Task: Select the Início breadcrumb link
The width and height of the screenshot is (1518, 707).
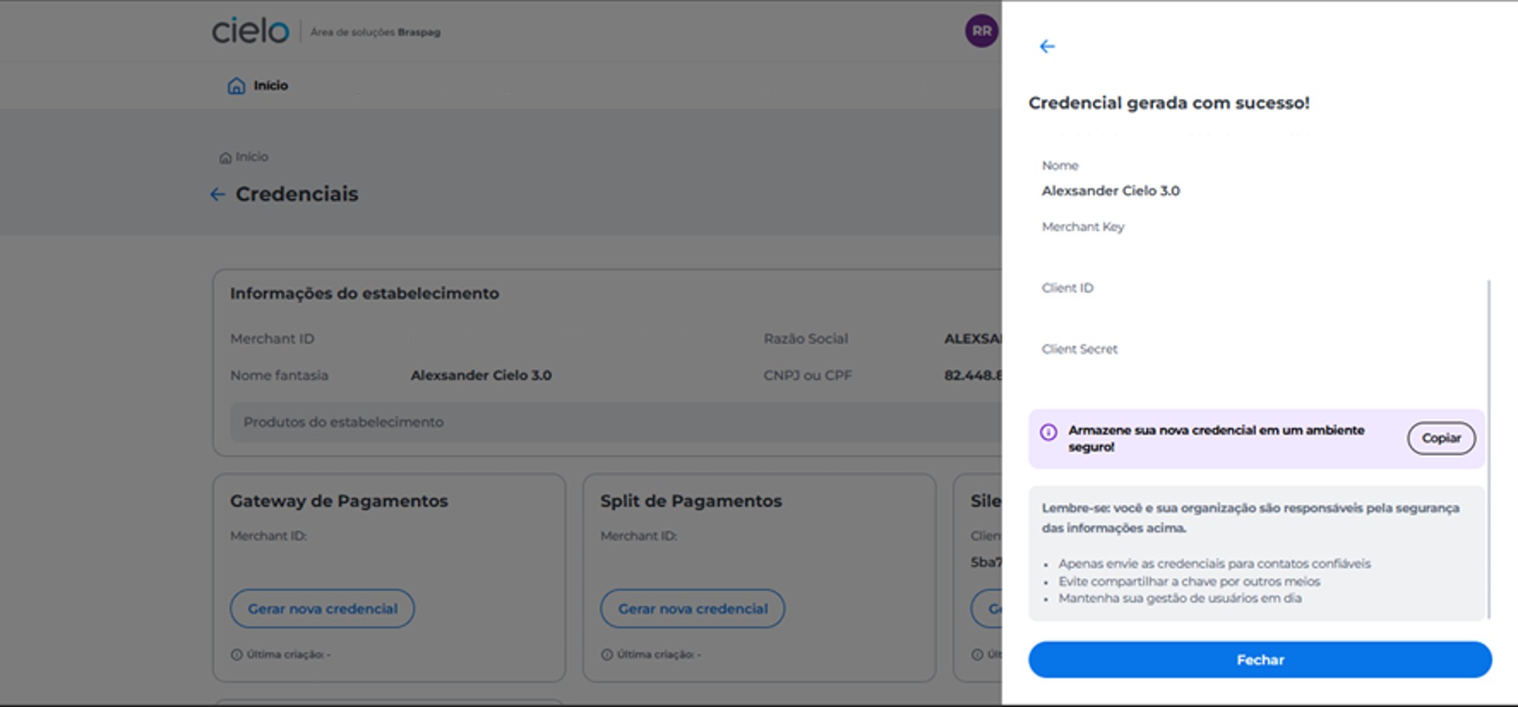Action: pos(251,156)
